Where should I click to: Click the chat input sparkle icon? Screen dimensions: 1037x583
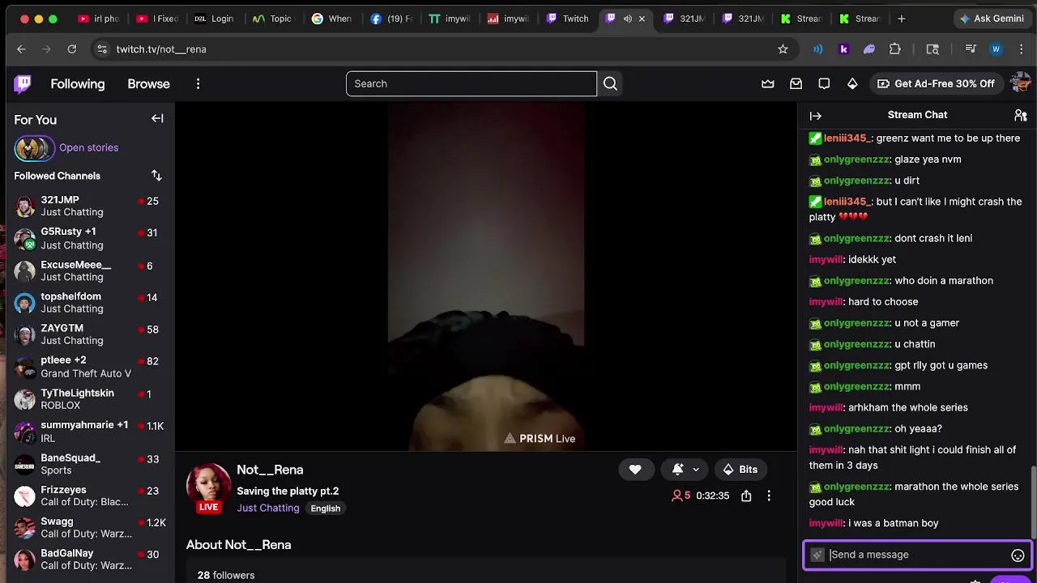point(817,555)
